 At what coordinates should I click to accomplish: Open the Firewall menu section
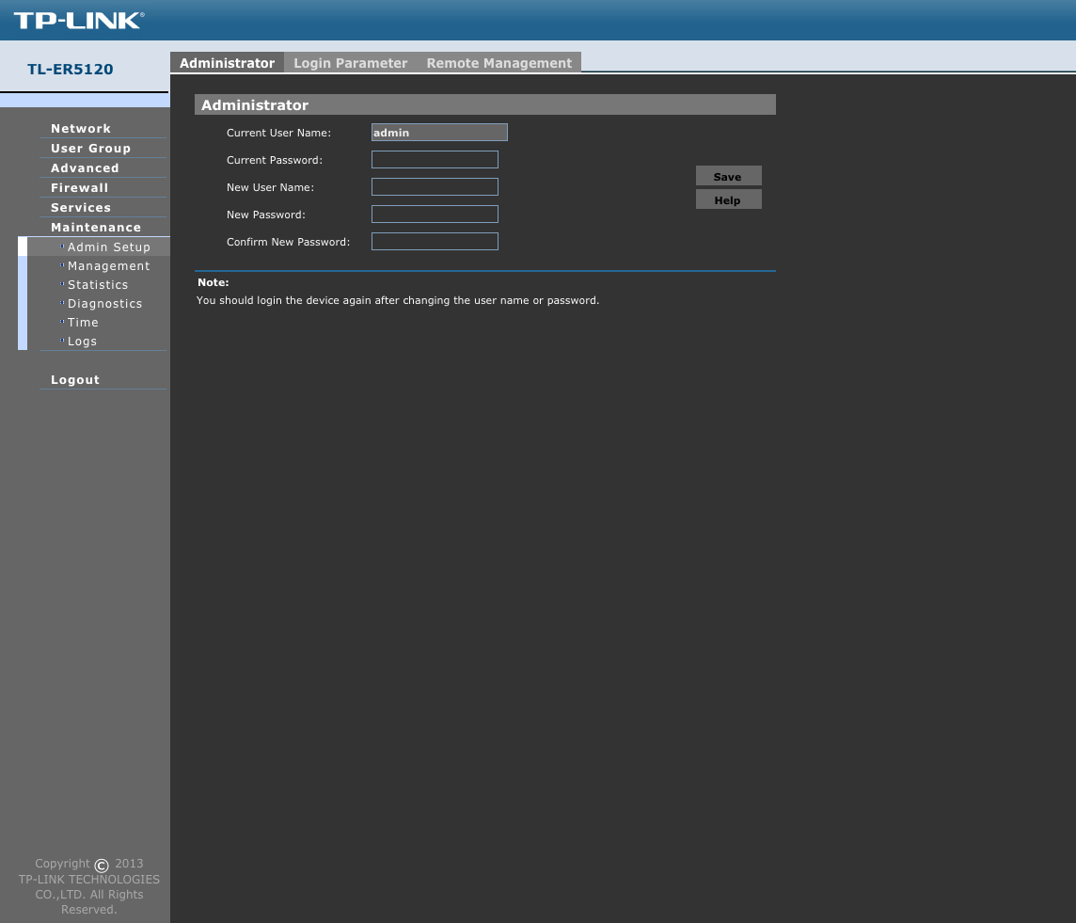(x=80, y=187)
